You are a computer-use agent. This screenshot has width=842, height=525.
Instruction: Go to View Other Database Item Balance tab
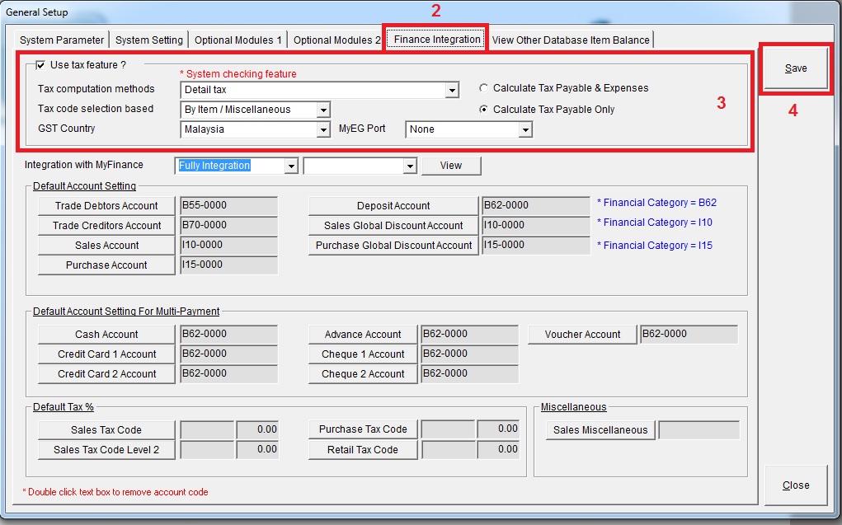click(571, 40)
